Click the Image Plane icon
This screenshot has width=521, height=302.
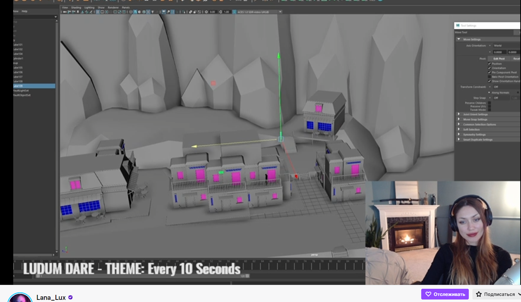click(x=83, y=12)
